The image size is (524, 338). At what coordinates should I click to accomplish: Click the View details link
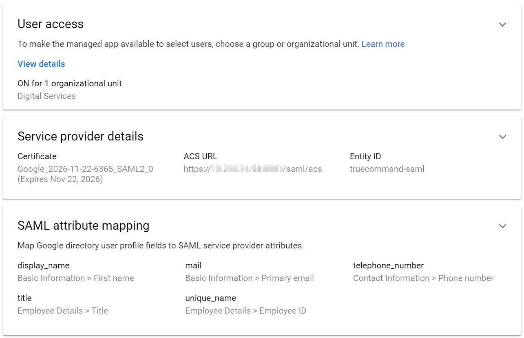click(x=41, y=64)
